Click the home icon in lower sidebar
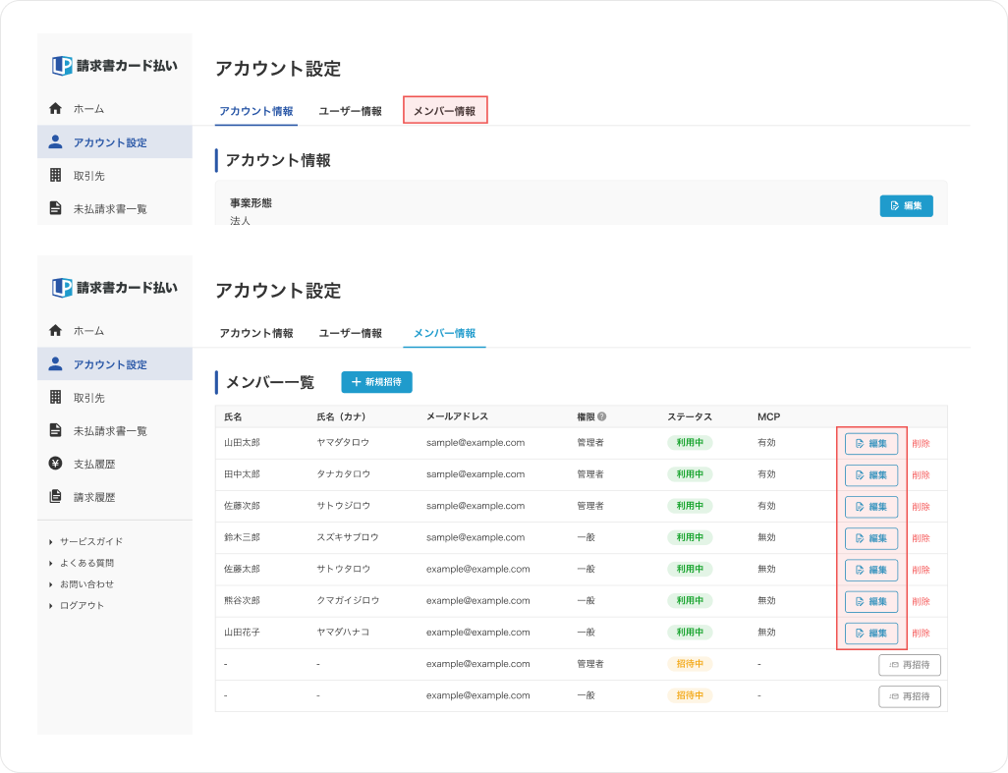The image size is (1008, 773). coord(55,330)
